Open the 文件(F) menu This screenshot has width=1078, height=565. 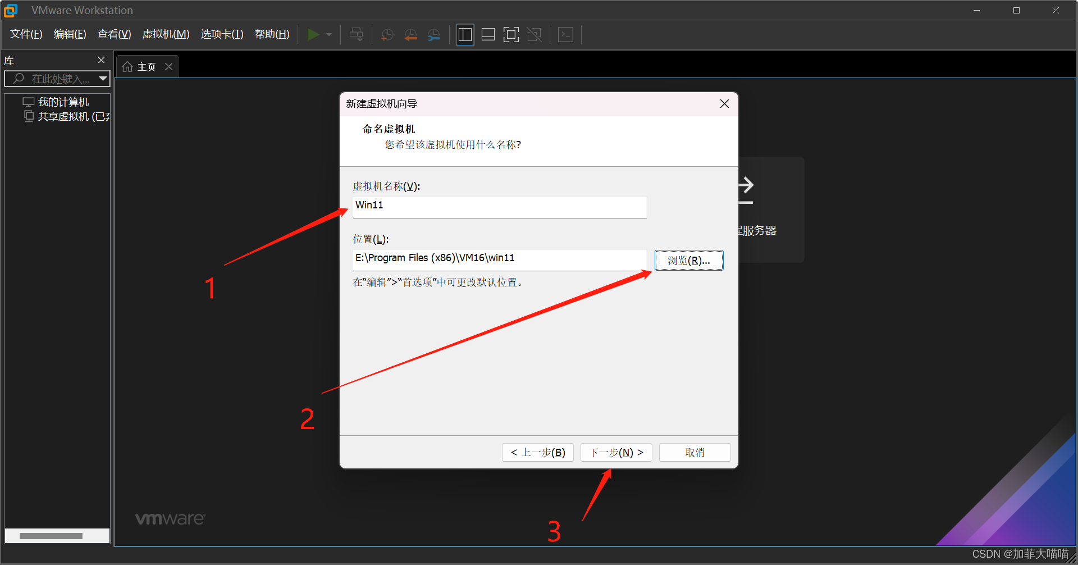[x=26, y=34]
